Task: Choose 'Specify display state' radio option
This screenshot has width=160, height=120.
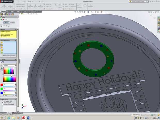Action: [x=2, y=105]
